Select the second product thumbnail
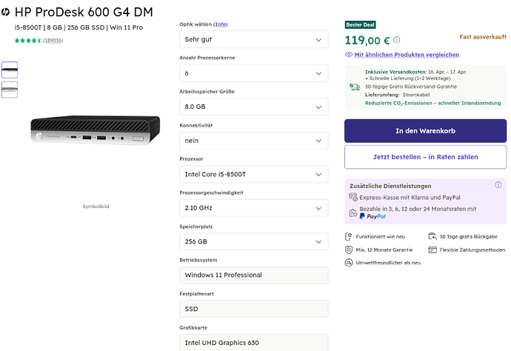511x351 pixels. click(x=10, y=90)
